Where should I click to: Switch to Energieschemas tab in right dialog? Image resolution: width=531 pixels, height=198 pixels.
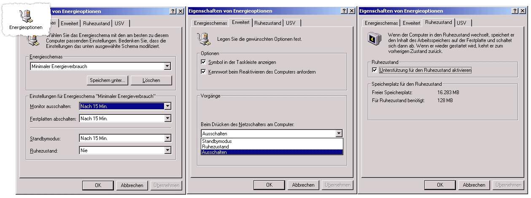tap(381, 23)
